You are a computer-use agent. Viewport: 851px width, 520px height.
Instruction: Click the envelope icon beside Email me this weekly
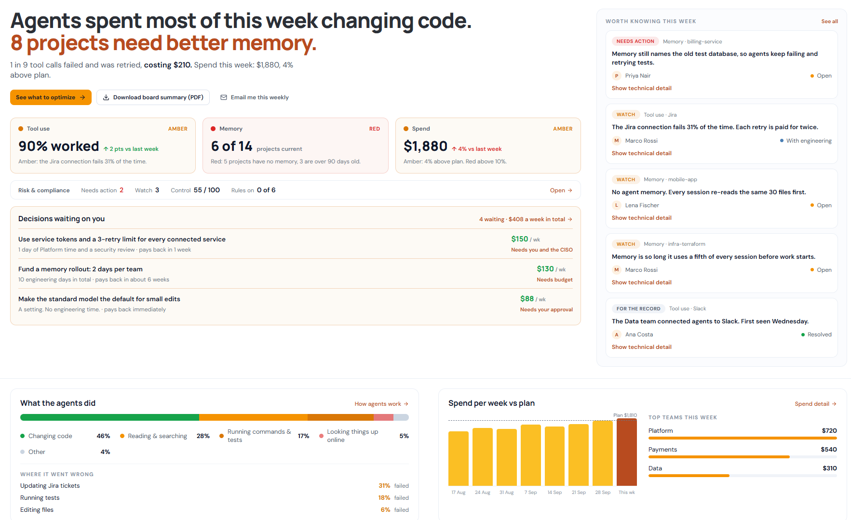pyautogui.click(x=224, y=97)
